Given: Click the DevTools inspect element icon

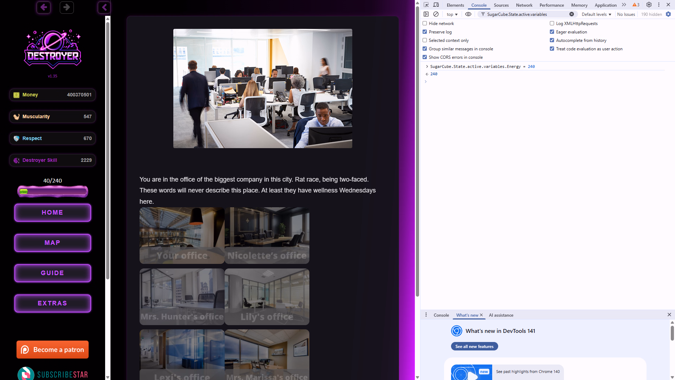Looking at the screenshot, I should pos(426,5).
